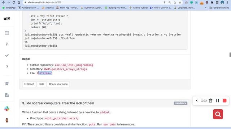Click the address bar URL field

point(94,3)
